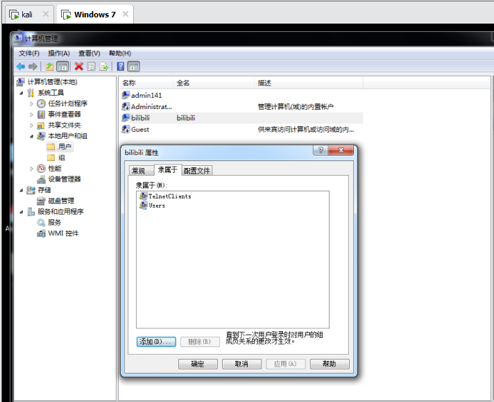Click the 确定 button

(198, 364)
